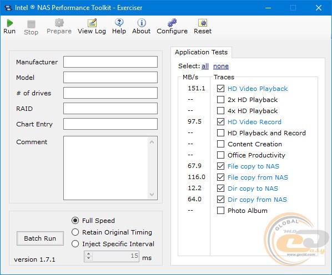Uncheck HD Video Record test
This screenshot has width=332, height=275.
click(220, 121)
